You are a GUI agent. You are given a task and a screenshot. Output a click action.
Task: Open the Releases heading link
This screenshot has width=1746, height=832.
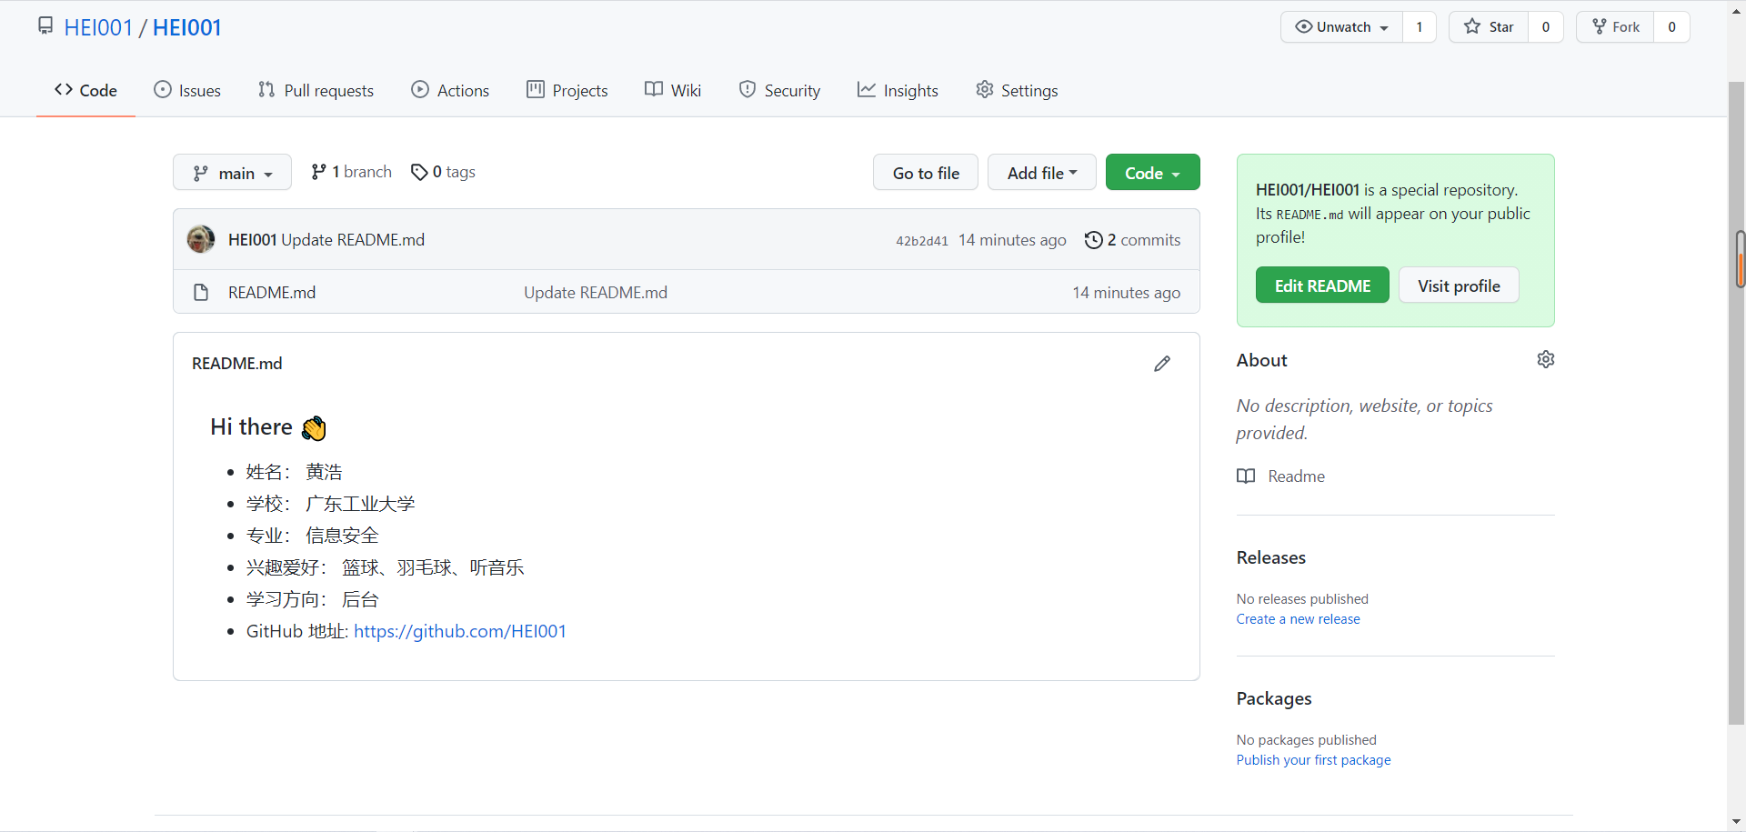point(1271,557)
